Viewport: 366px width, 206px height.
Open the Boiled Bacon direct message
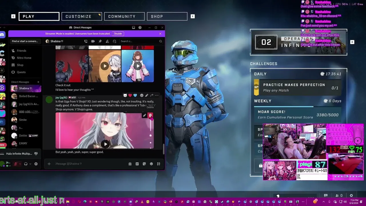tap(25, 96)
